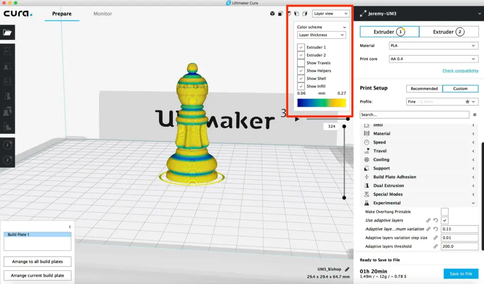Open the Check compatibility link
Screen dimensions: 484x284
[x=460, y=70]
